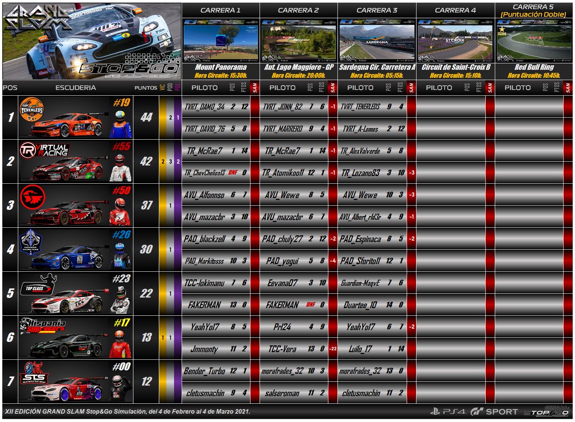
Task: Click driver salseroman
Action: point(283,392)
